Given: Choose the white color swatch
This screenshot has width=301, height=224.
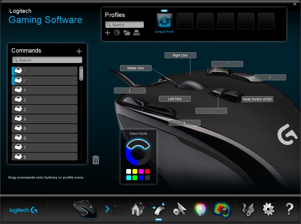Looking at the screenshot, I should tap(129, 171).
